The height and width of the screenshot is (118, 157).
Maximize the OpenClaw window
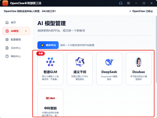tap(144, 3)
